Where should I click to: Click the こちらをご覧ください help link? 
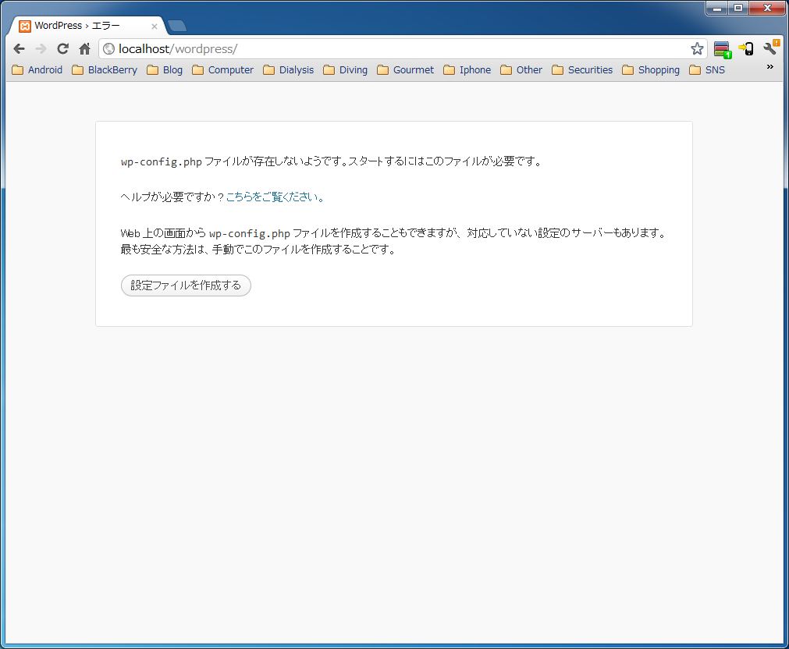click(x=275, y=197)
